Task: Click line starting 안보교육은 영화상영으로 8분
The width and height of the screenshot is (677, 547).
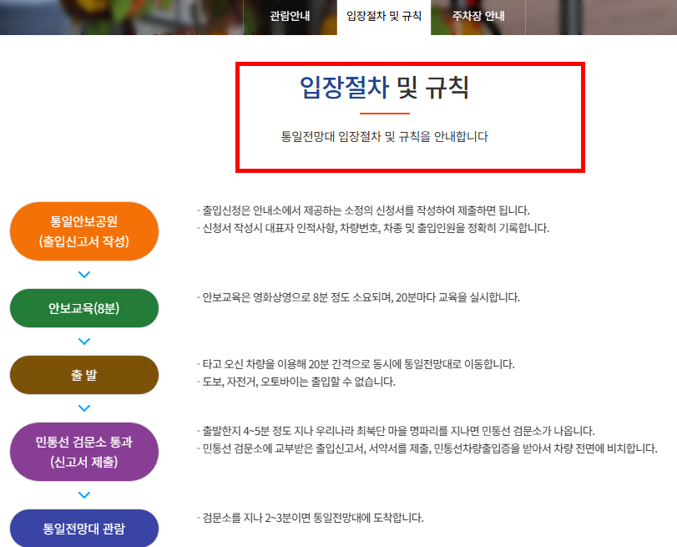Action: click(x=358, y=297)
